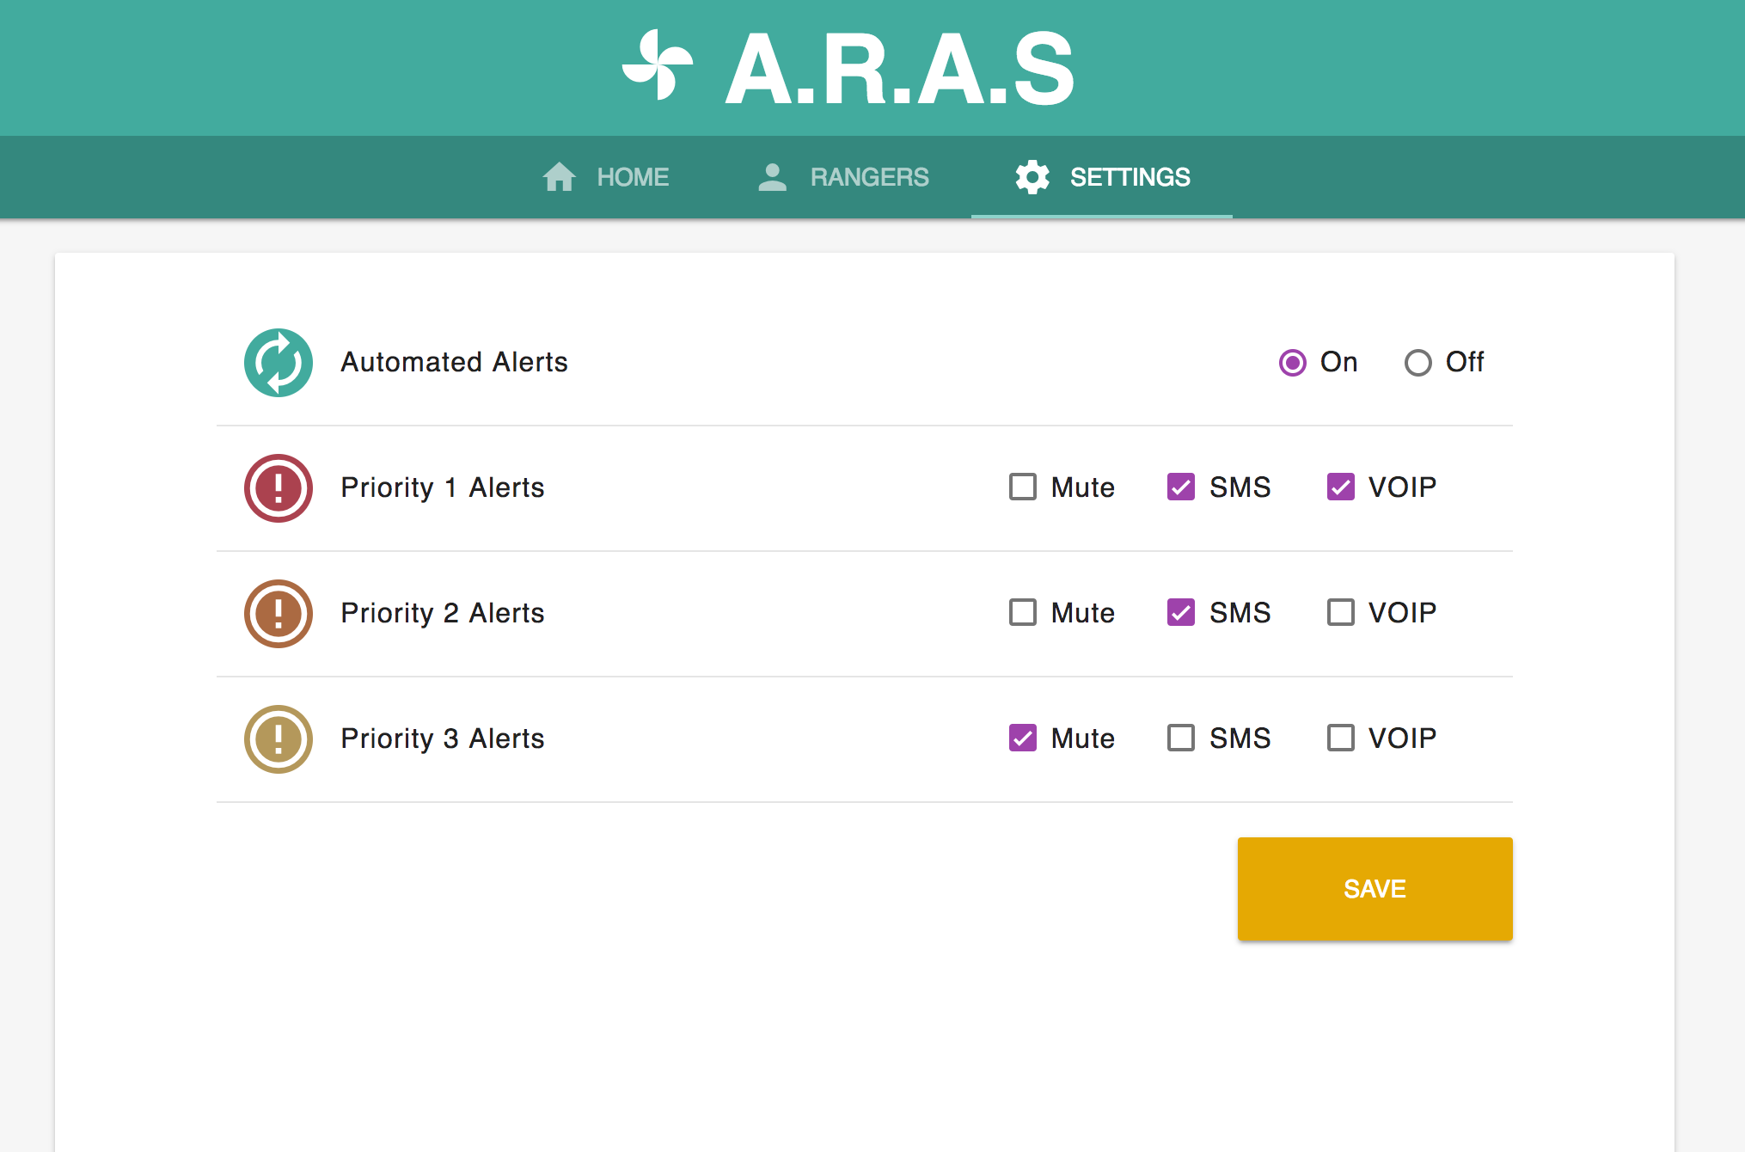Turn Automated Alerts Off via radio button

(x=1417, y=363)
